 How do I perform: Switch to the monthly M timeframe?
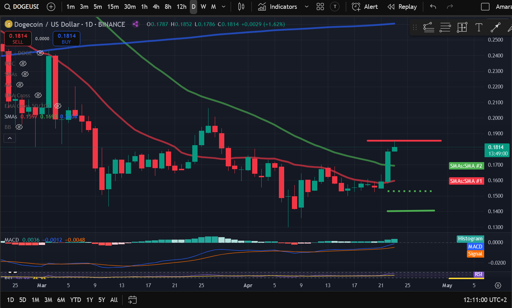point(213,7)
